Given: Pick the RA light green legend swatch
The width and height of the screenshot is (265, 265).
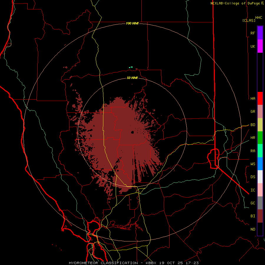Looking at the screenshot, I should pyautogui.click(x=260, y=151).
